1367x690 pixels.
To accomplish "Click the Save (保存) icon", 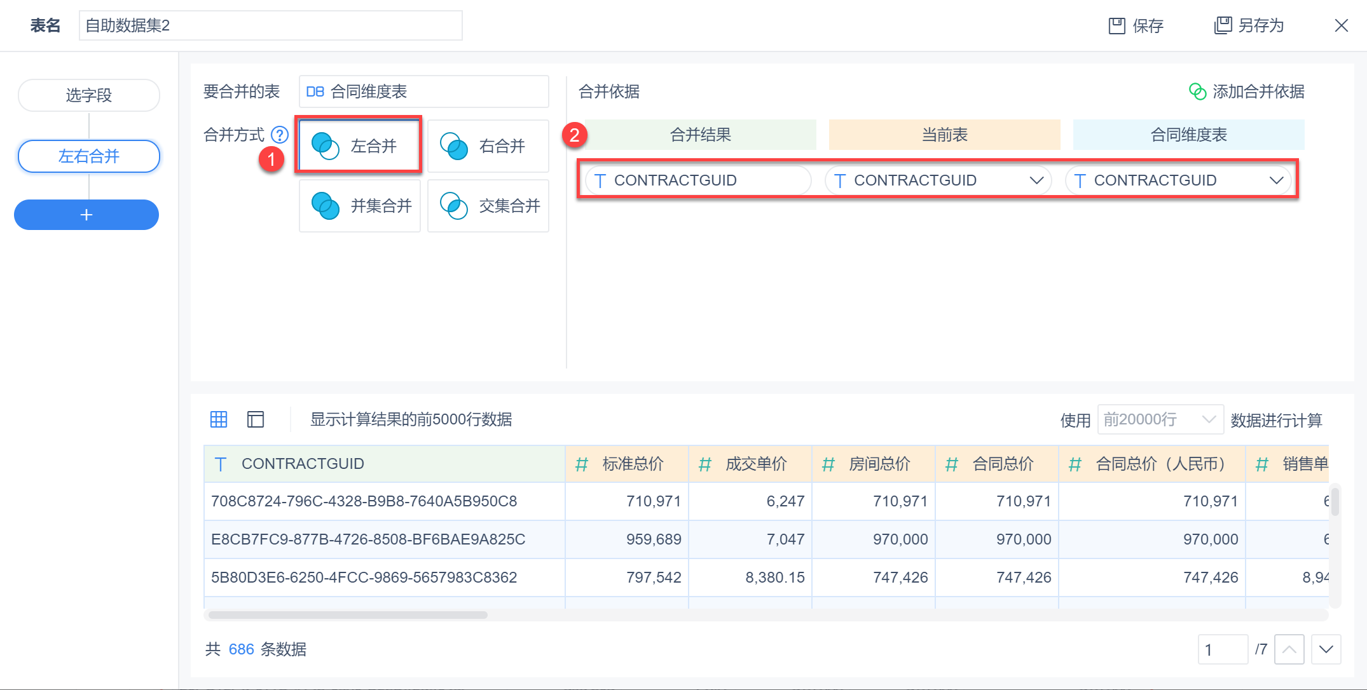I will tap(1116, 25).
